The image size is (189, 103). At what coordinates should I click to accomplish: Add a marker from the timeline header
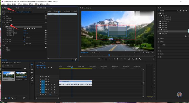pos(48,68)
